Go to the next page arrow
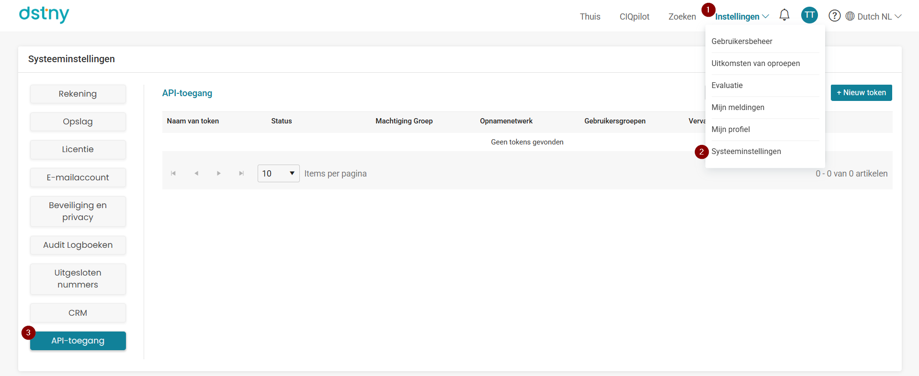The width and height of the screenshot is (919, 376). pyautogui.click(x=219, y=173)
